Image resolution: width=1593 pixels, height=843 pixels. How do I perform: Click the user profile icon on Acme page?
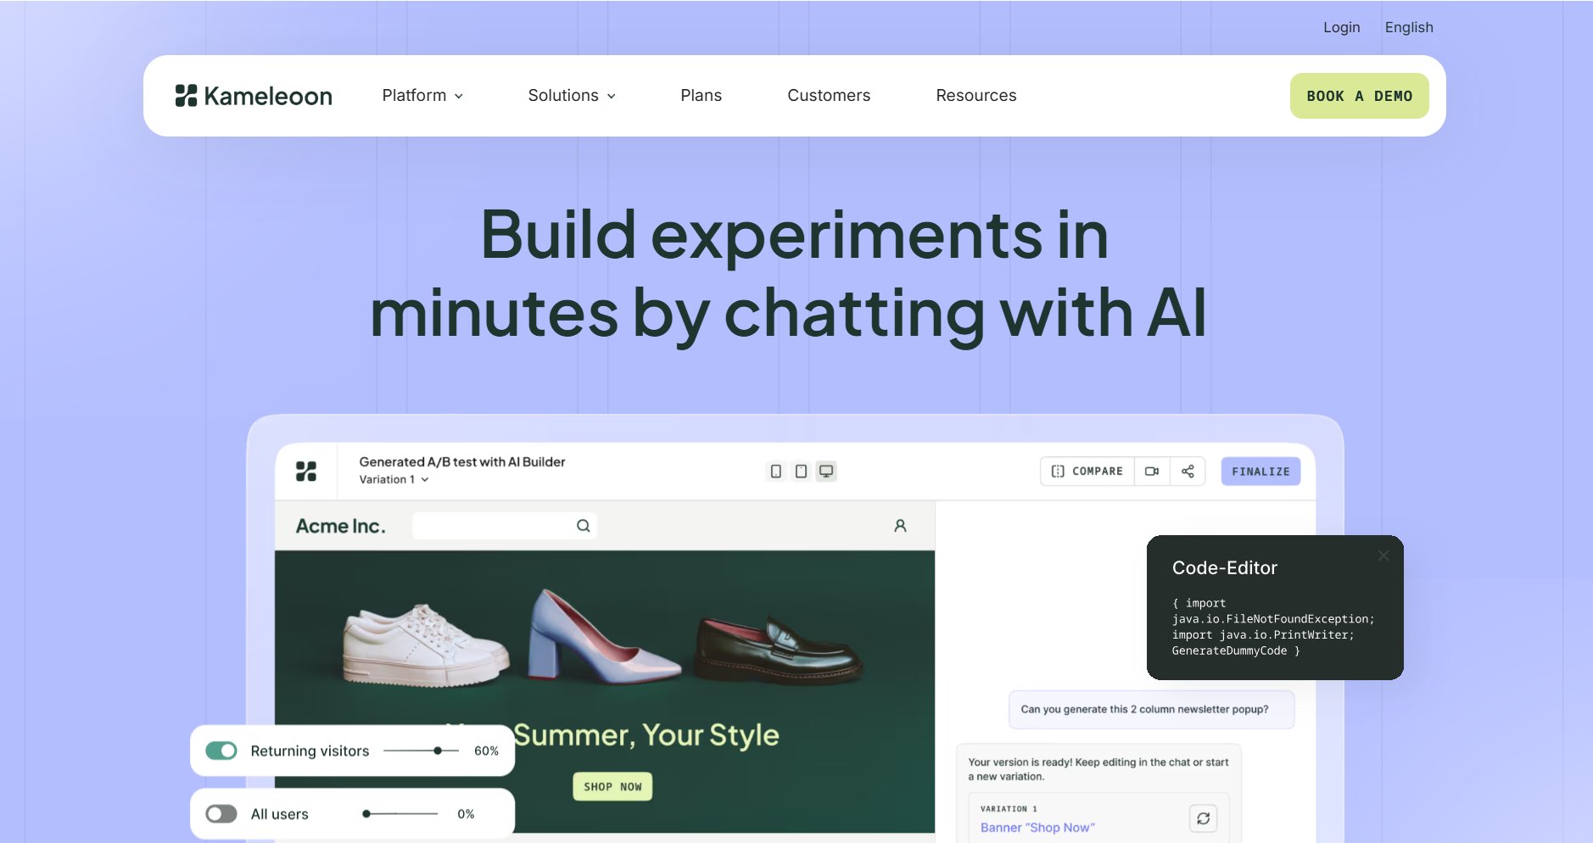[900, 526]
